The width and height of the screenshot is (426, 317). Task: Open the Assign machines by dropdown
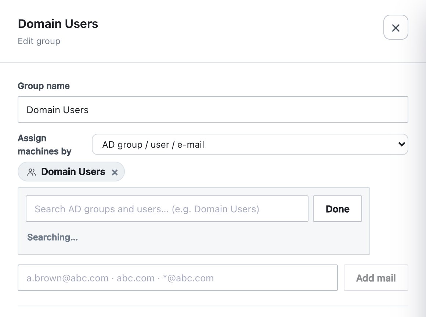250,144
